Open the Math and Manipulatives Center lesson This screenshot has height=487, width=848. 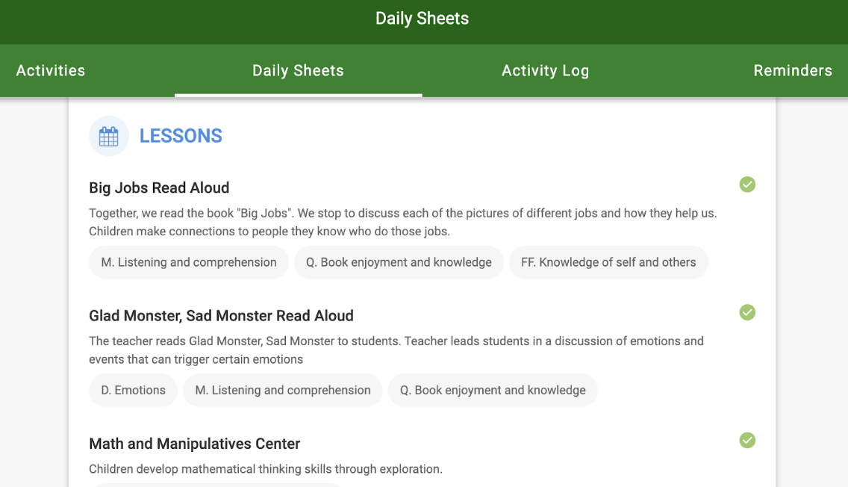point(194,444)
